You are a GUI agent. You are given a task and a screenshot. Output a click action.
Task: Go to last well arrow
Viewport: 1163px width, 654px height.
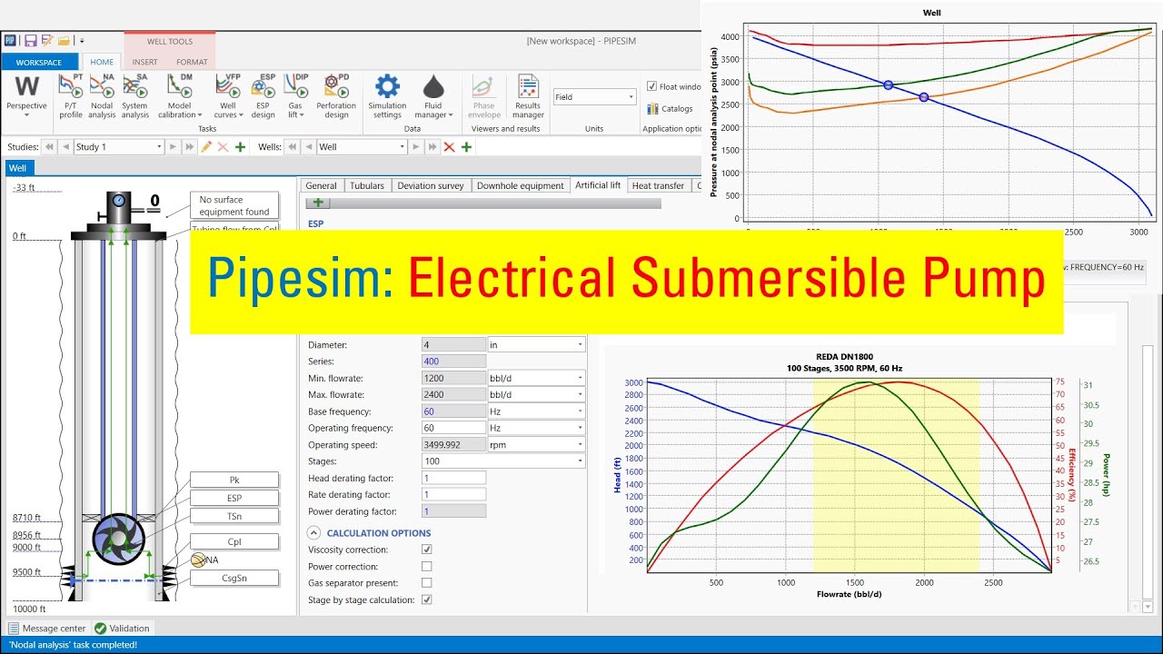point(432,147)
